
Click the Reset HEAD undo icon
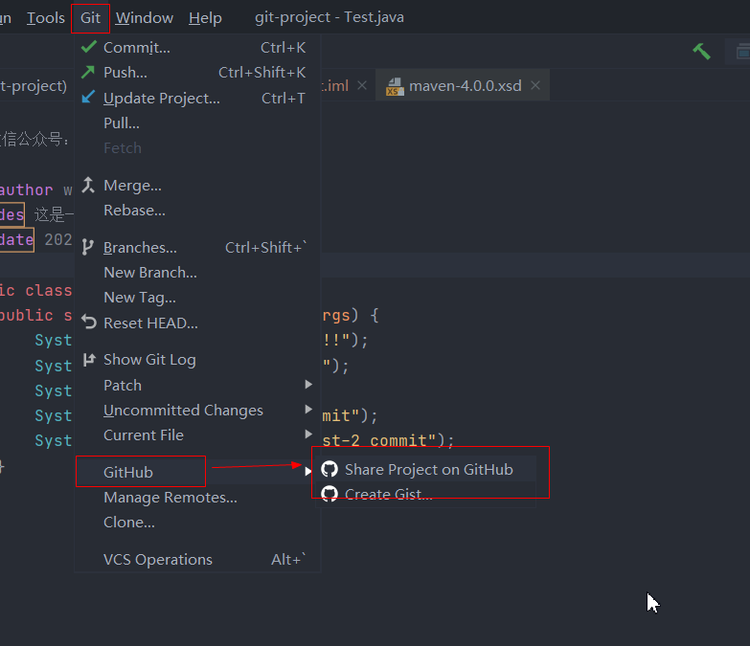(x=89, y=323)
